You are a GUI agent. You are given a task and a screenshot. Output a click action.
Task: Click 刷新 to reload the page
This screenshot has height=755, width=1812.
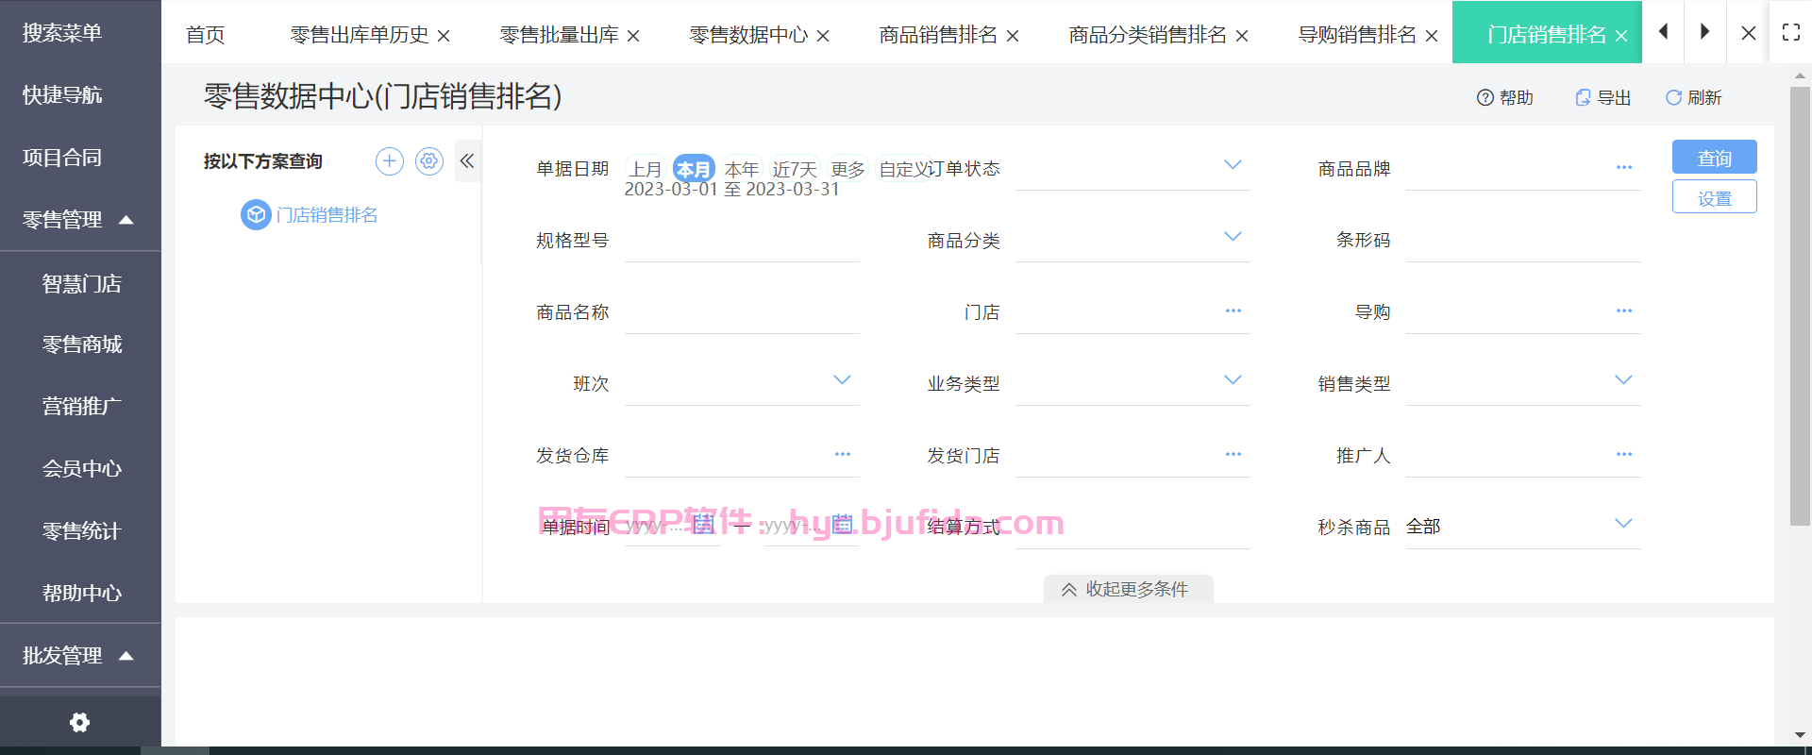(1694, 97)
